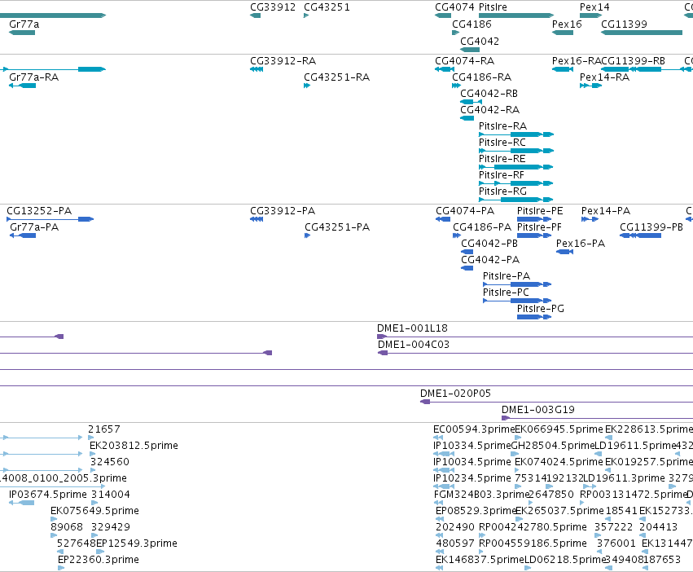Open EST RP004559186.5prime
This screenshot has width=693, height=572.
tap(482, 552)
